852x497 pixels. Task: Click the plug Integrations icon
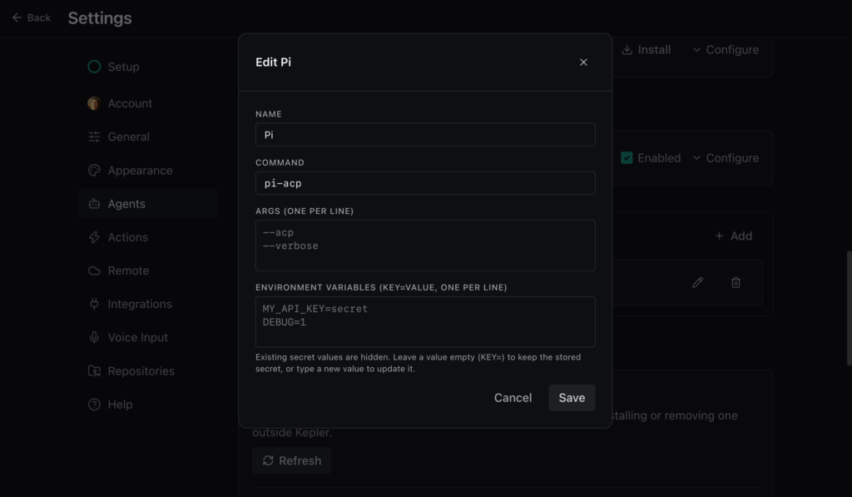[94, 304]
